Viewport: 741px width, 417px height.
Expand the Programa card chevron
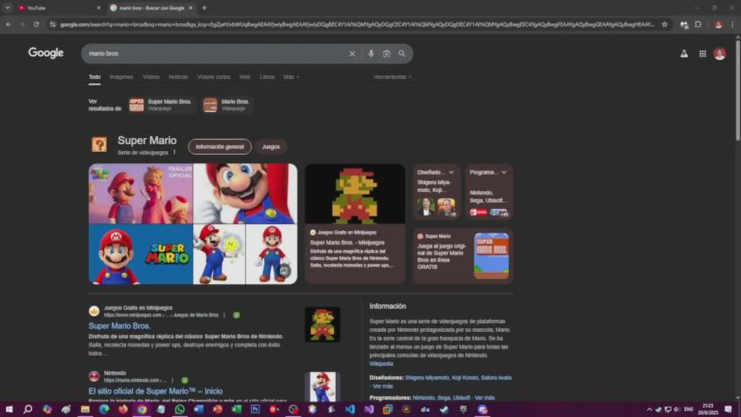(x=504, y=172)
